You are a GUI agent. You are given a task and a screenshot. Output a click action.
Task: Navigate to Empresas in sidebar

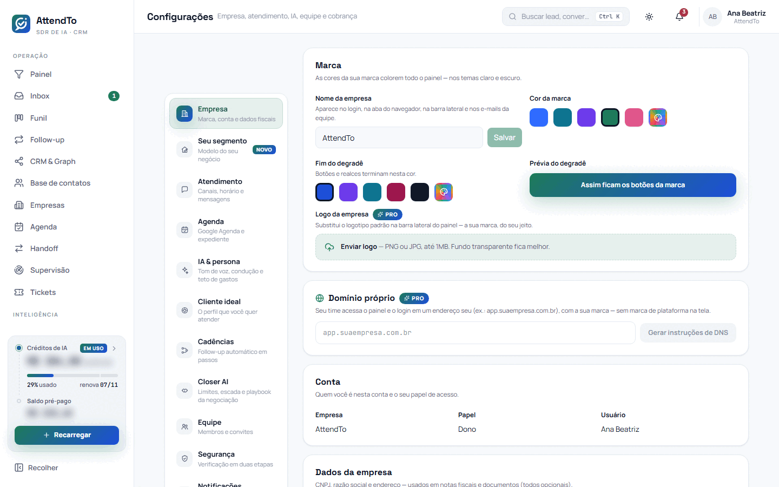pyautogui.click(x=67, y=205)
